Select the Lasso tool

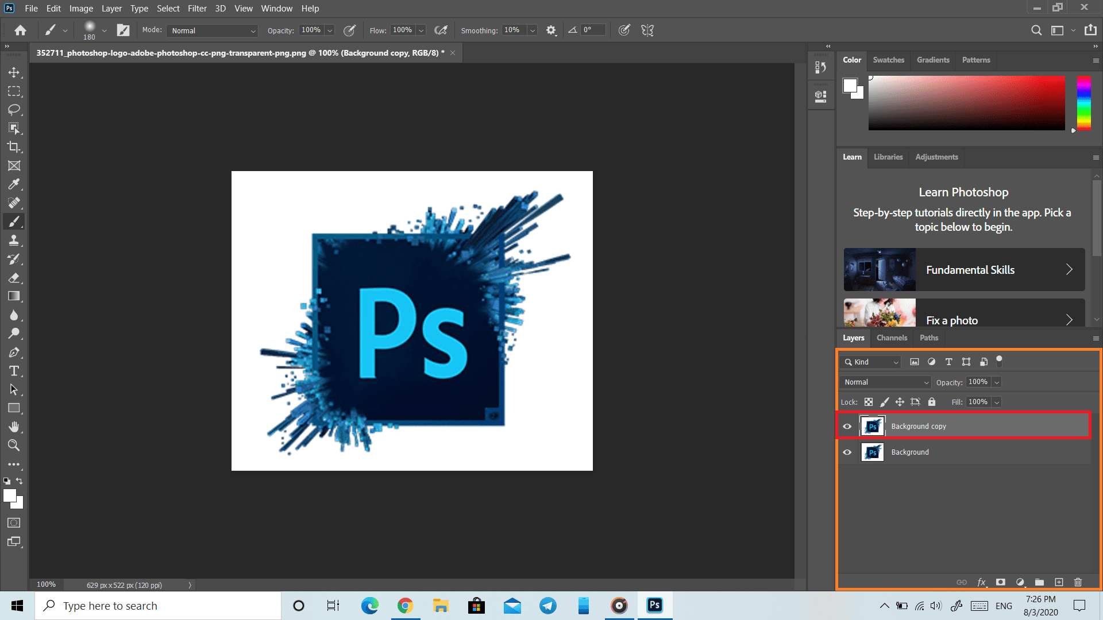point(14,110)
